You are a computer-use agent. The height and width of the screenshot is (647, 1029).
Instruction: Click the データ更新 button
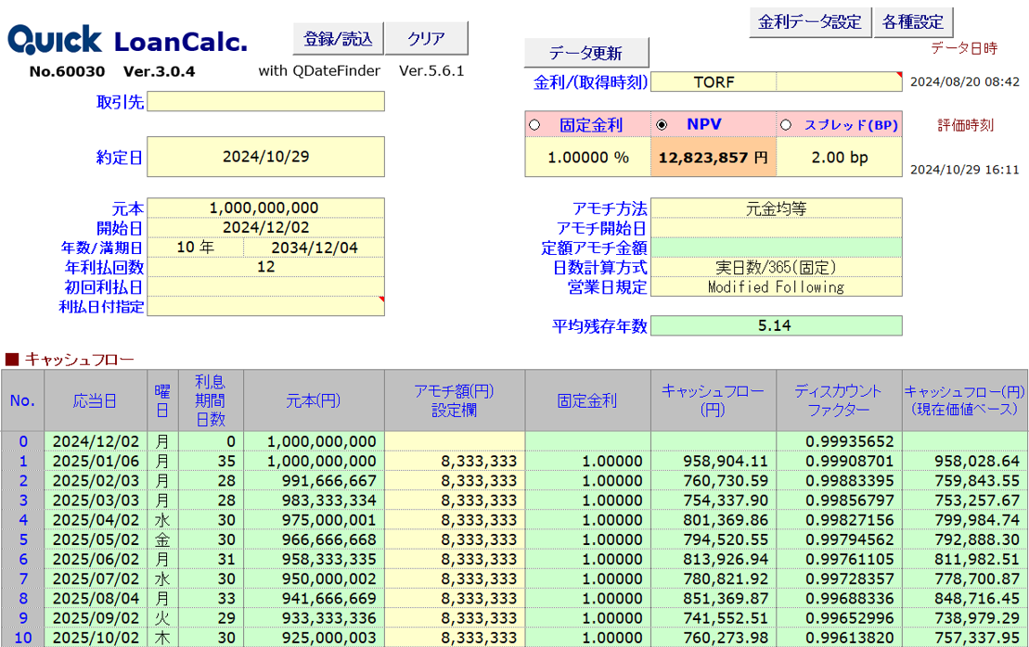[x=585, y=53]
